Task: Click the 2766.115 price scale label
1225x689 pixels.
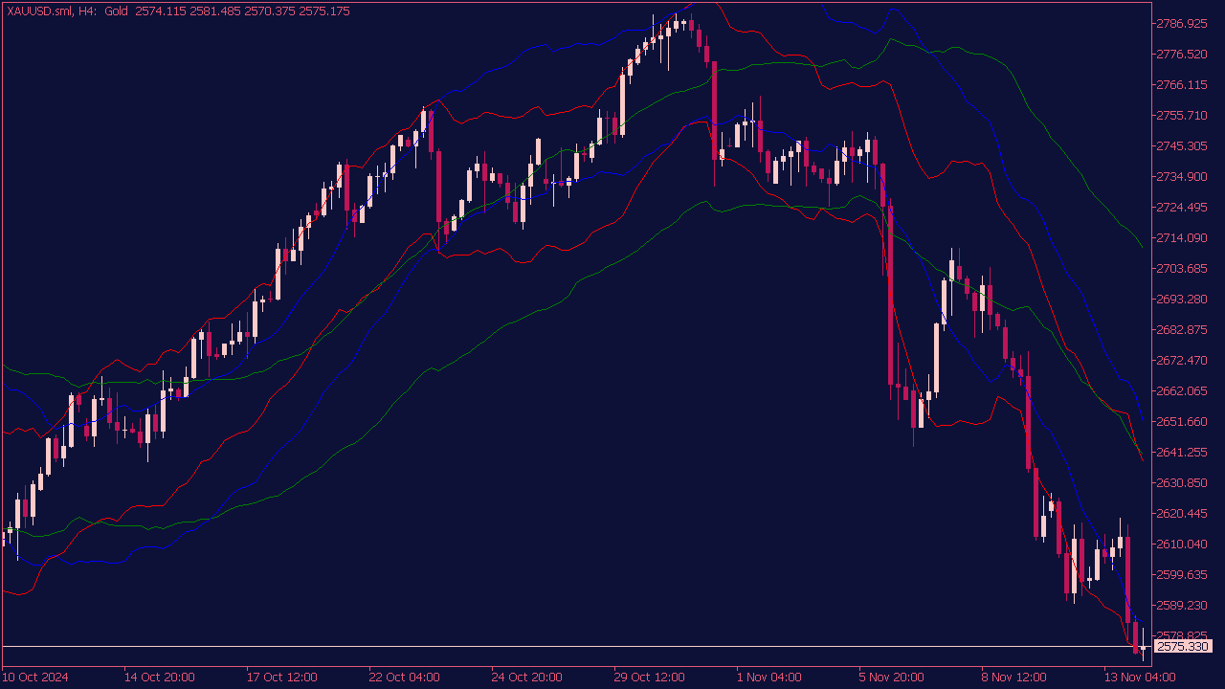Action: pos(1184,84)
